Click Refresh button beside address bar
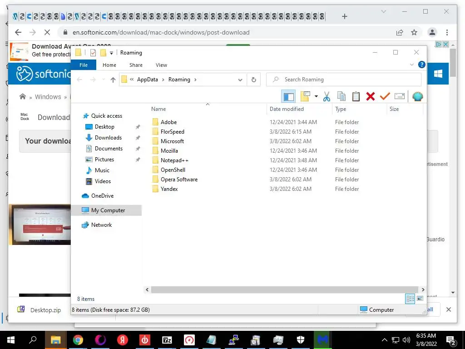 (x=253, y=80)
